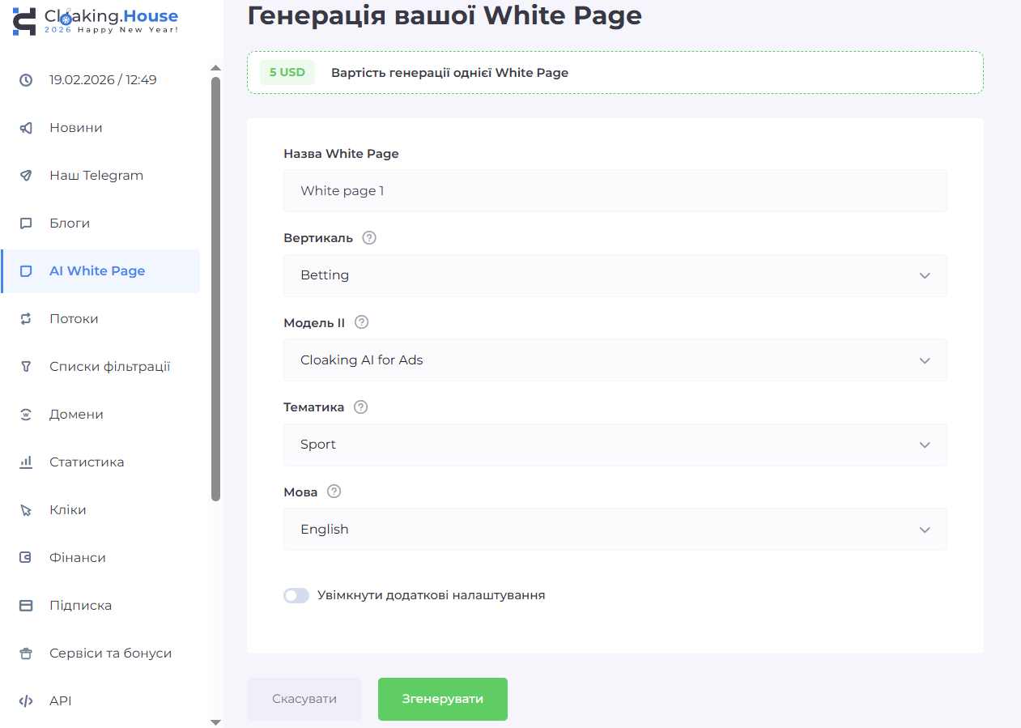1021x728 pixels.
Task: Open the Вертикаль dropdown showing Betting
Action: (615, 275)
